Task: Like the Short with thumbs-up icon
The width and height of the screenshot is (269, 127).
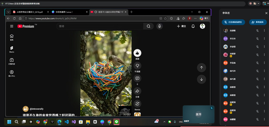Action: pos(137,53)
